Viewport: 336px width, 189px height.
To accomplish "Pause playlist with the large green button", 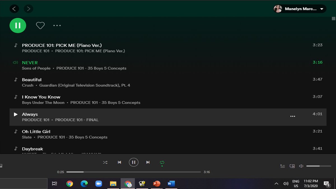I will pyautogui.click(x=18, y=25).
